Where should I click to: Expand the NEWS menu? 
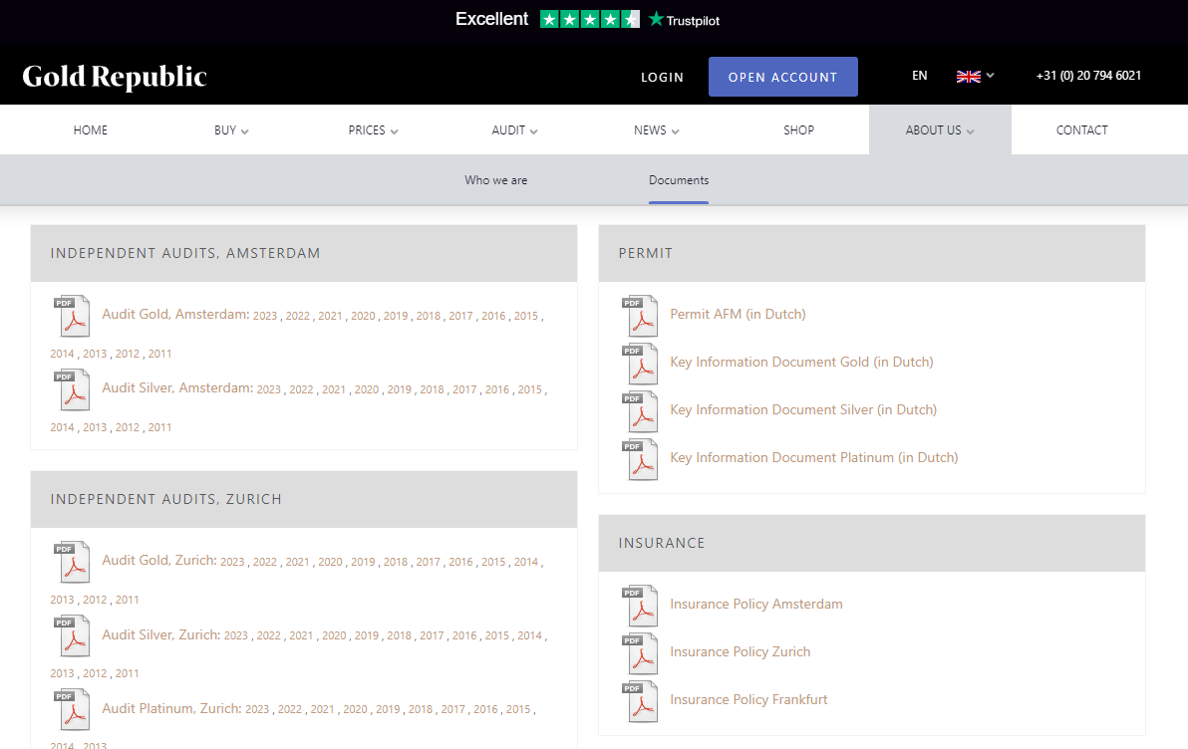(656, 130)
